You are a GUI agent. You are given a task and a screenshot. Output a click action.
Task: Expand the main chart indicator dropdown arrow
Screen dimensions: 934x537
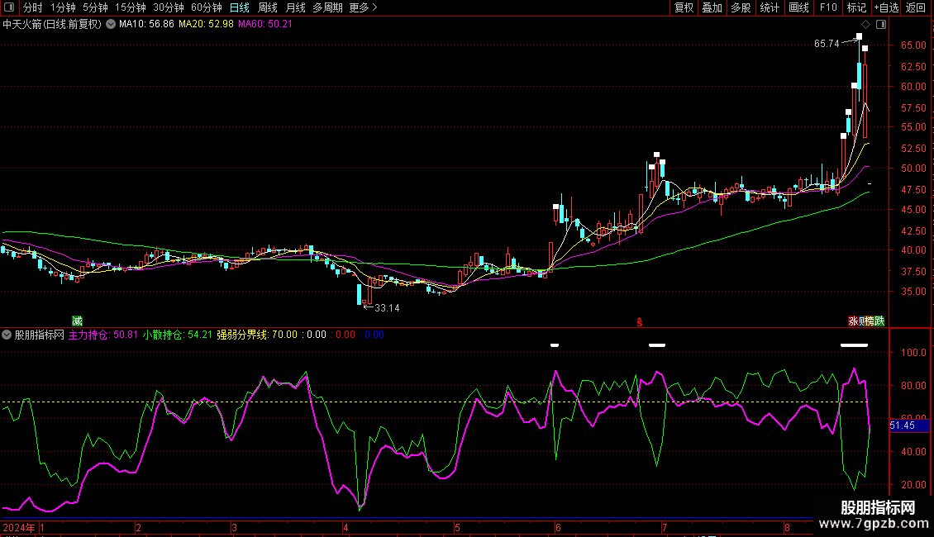(111, 24)
